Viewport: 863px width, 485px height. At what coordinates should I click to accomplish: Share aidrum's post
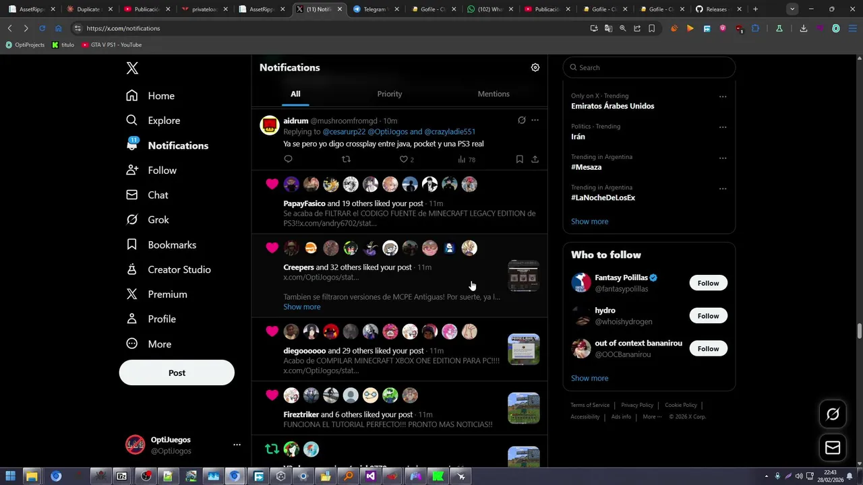click(x=535, y=159)
